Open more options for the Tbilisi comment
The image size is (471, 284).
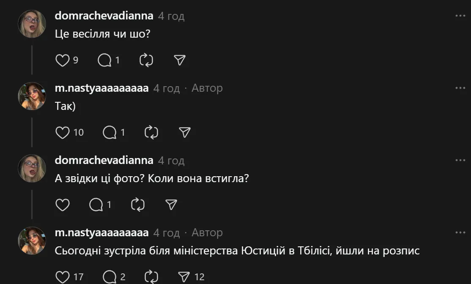click(460, 233)
